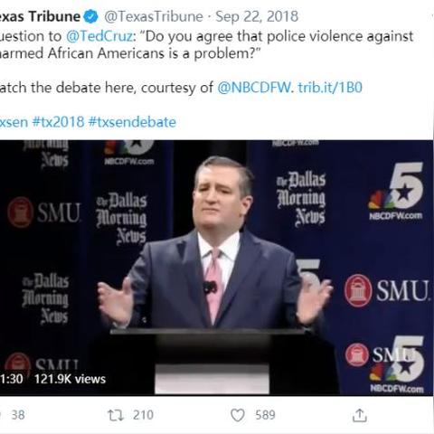Open the #tx2018 hashtag
Image resolution: width=434 pixels, height=434 pixels.
click(58, 122)
